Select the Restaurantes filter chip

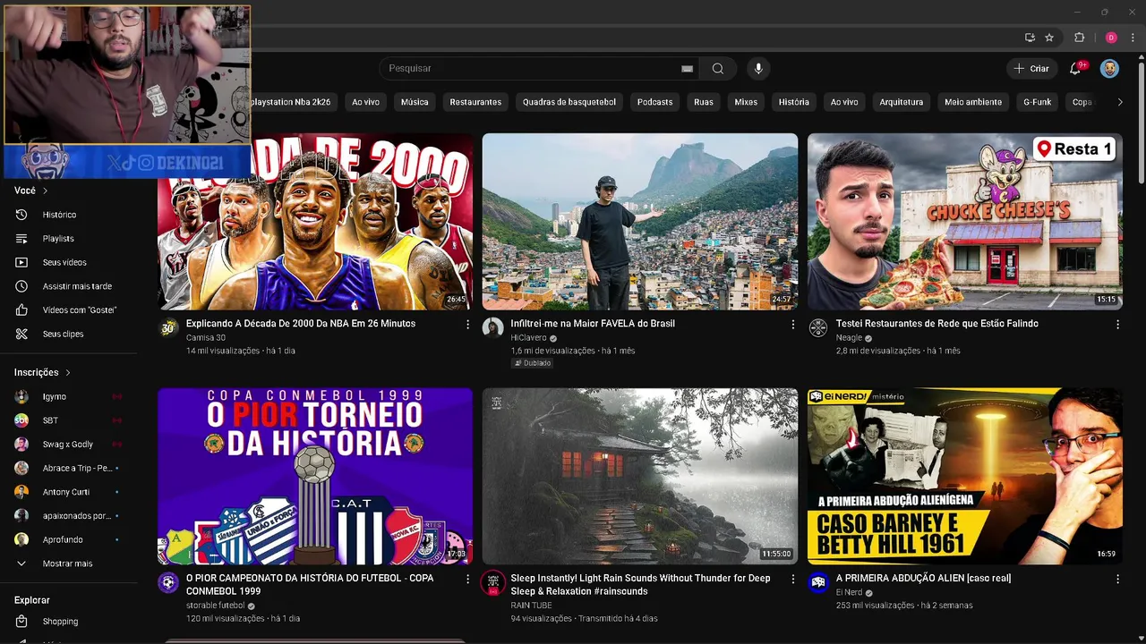click(475, 102)
